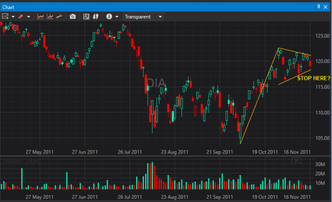The height and width of the screenshot is (202, 332).
Task: Click the Chart title bar label
Action: pos(9,6)
